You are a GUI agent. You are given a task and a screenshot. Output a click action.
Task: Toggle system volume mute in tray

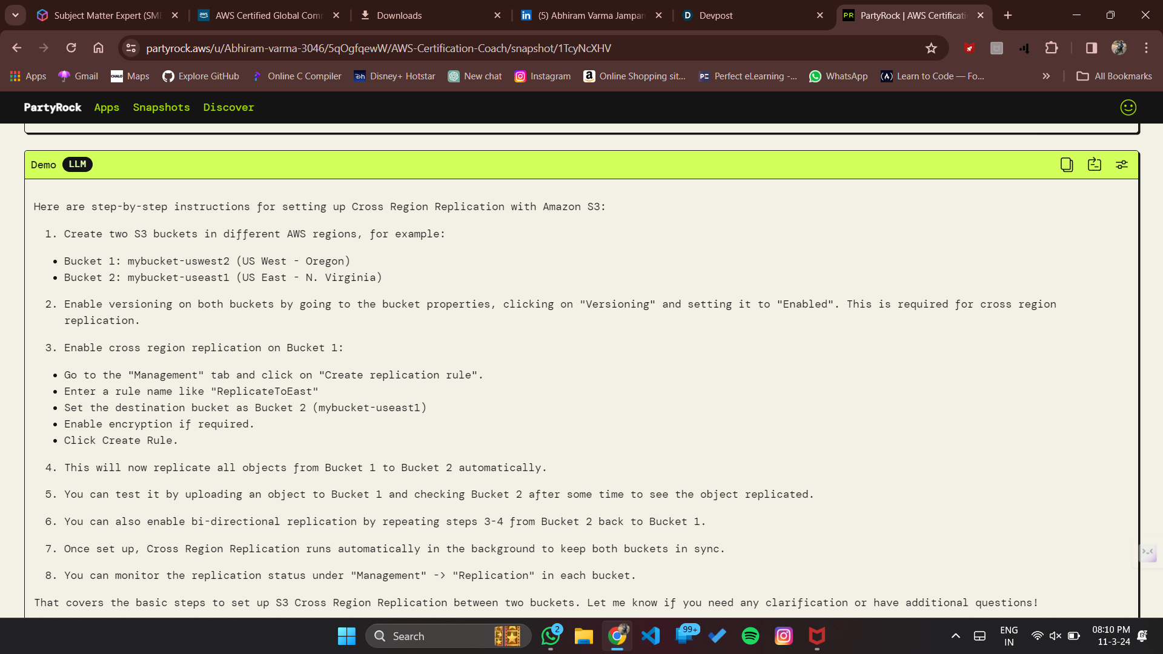click(1055, 636)
